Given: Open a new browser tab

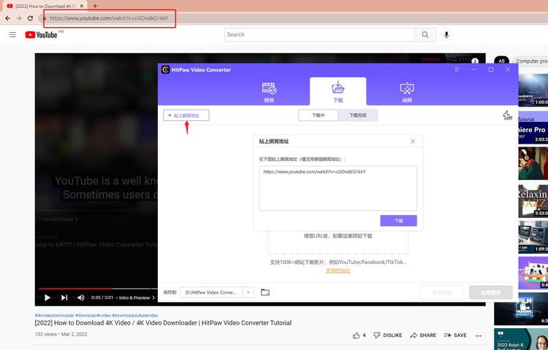Looking at the screenshot, I should coord(95,6).
